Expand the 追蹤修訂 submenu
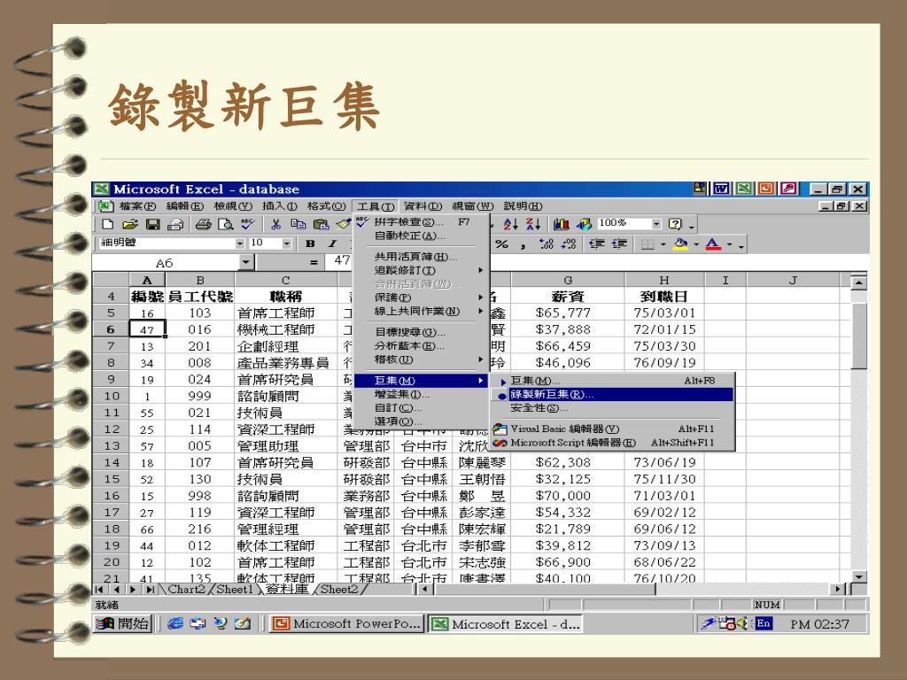 [422, 270]
